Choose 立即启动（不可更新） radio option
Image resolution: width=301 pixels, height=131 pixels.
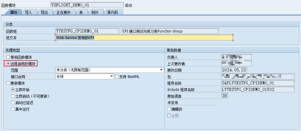point(13,96)
